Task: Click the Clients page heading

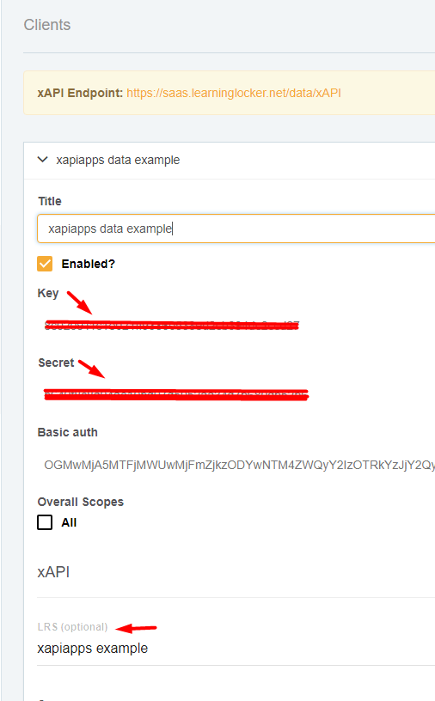Action: 47,25
